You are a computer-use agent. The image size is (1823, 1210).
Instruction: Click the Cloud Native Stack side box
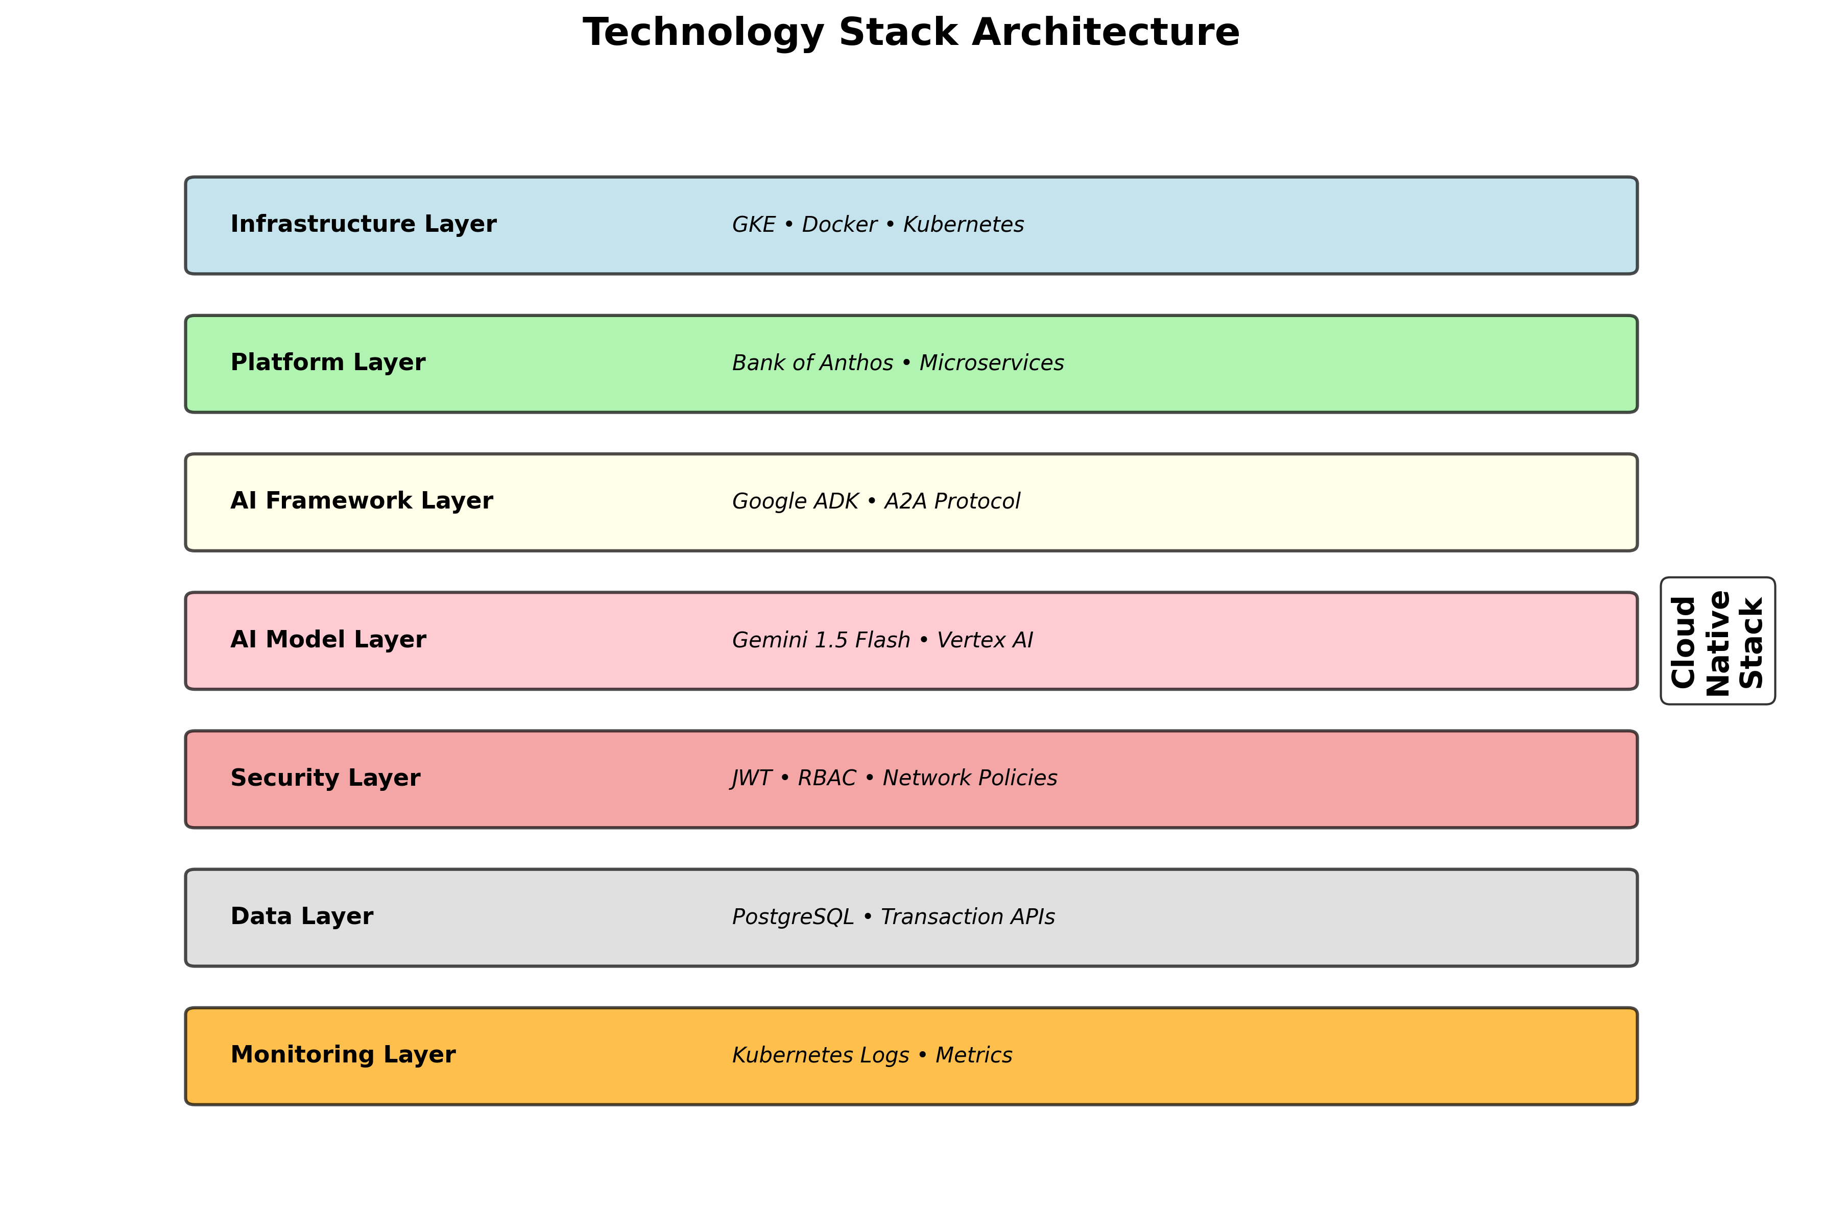tap(1718, 641)
